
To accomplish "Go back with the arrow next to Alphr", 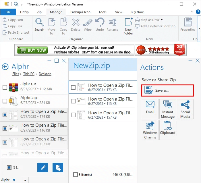I will [5, 67].
